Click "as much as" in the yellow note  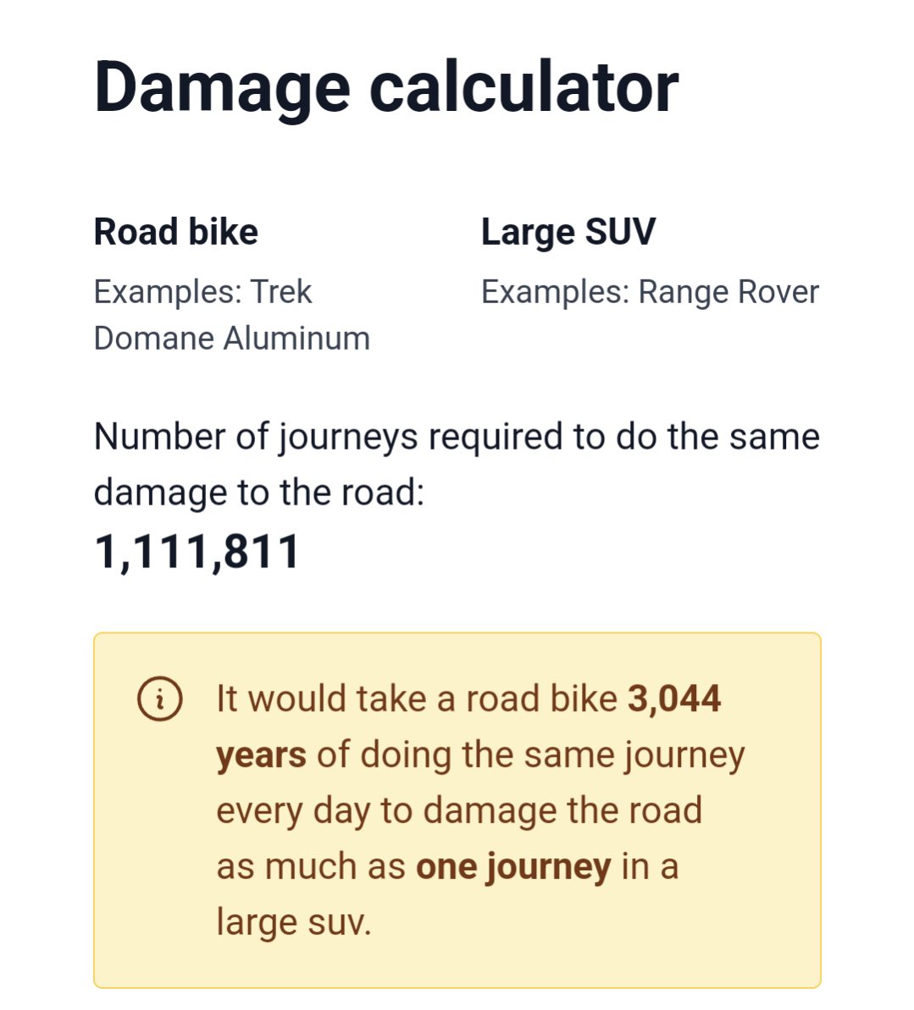311,867
